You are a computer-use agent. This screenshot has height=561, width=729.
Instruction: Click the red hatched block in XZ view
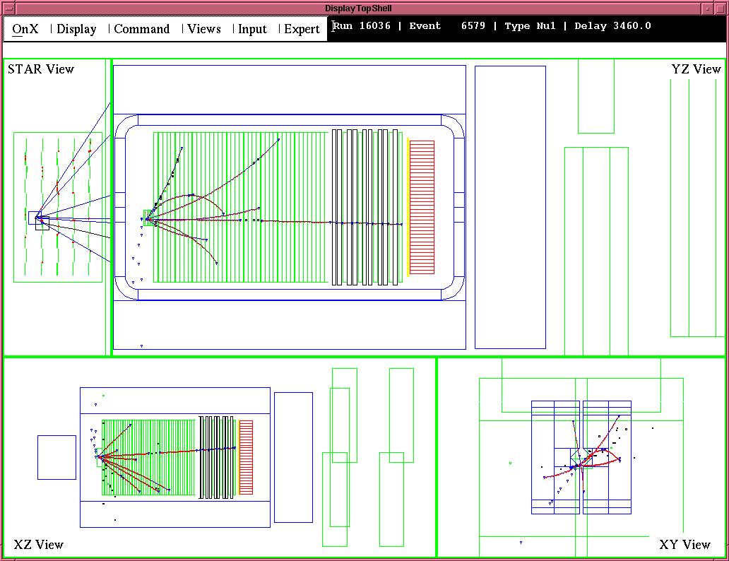(246, 457)
